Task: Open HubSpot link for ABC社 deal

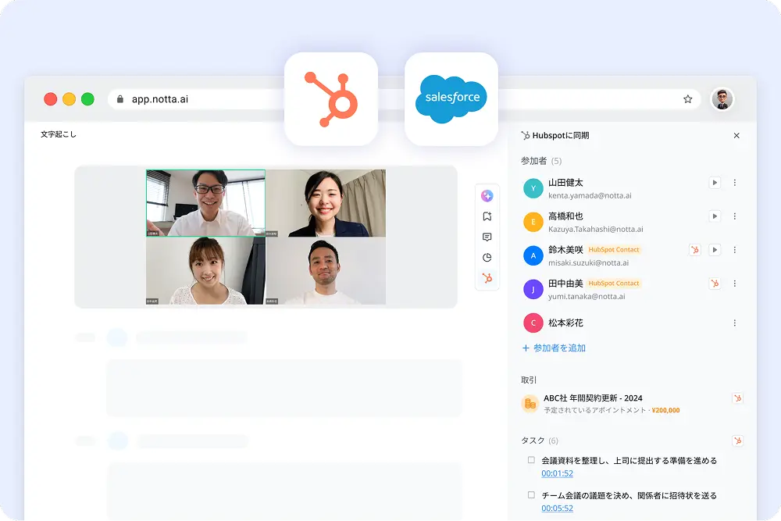Action: (738, 398)
